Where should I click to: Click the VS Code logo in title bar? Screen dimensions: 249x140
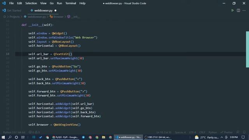4,3
